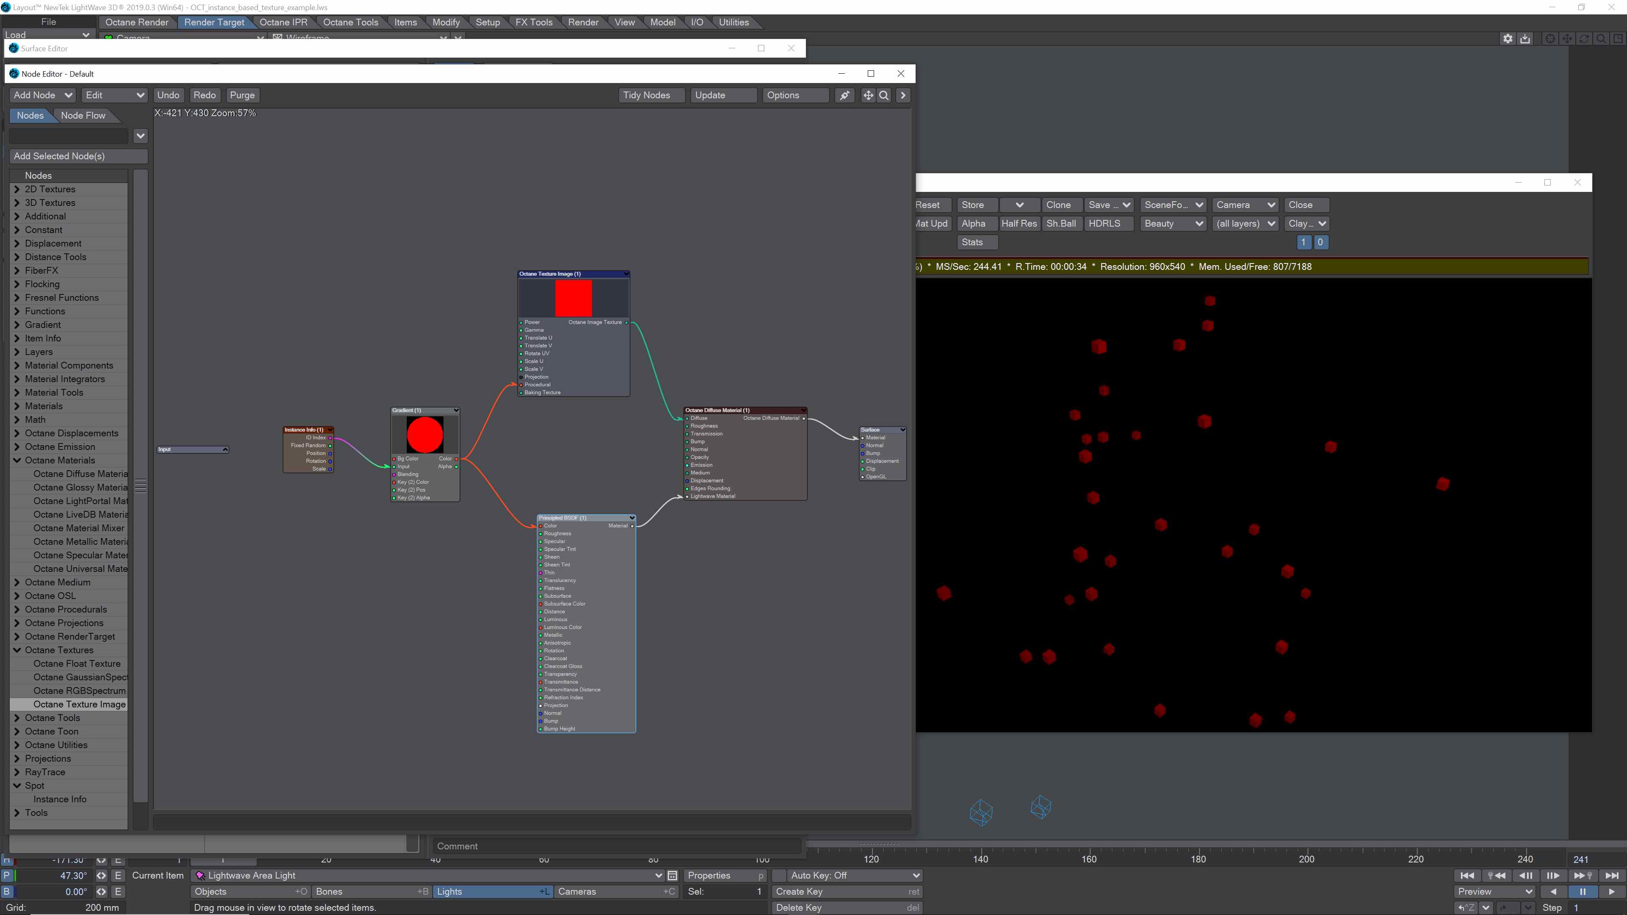The width and height of the screenshot is (1627, 915).
Task: Open the Octane Tools menu tab
Action: click(350, 22)
